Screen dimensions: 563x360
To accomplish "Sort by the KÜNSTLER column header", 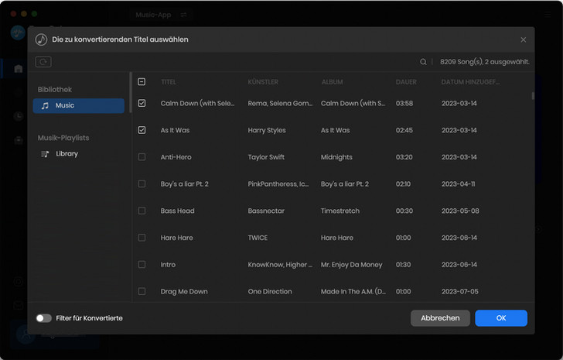I will point(263,82).
